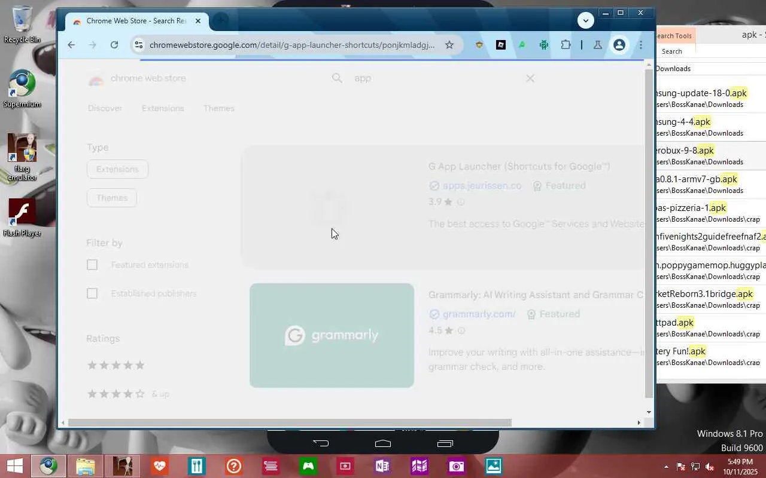
Task: Clear the web store search with X
Action: click(x=530, y=78)
